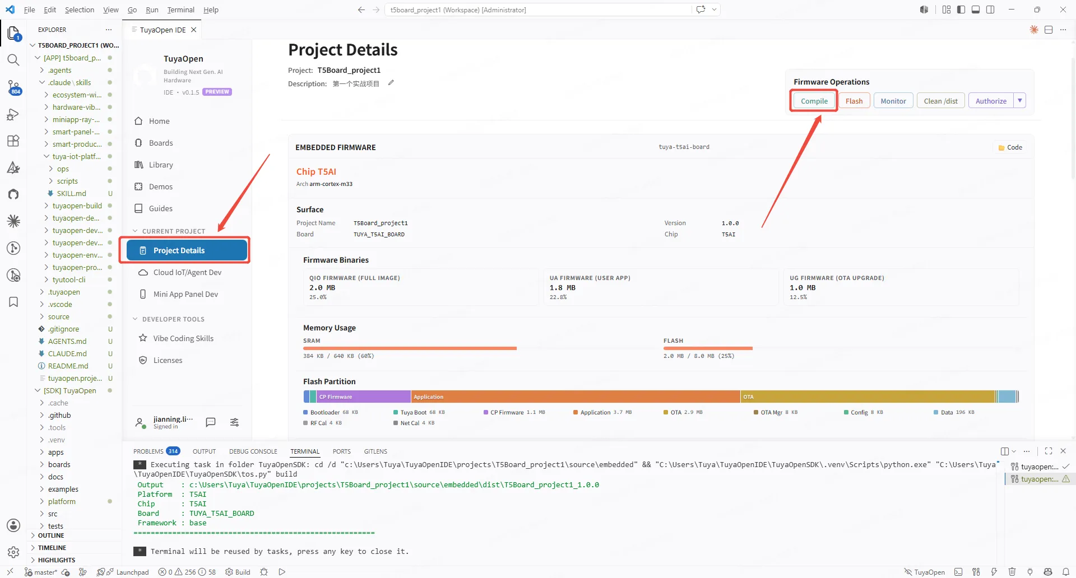Open the remote window indicator in status bar

coord(10,572)
